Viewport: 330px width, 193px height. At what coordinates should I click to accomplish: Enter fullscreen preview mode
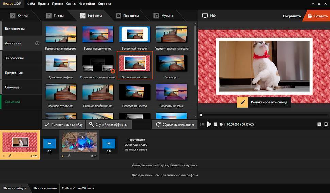pyautogui.click(x=326, y=124)
